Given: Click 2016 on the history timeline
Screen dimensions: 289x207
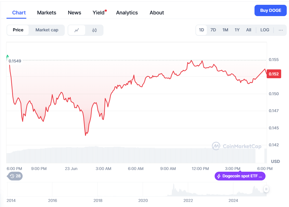Looking at the screenshot, I should pos(53,201).
